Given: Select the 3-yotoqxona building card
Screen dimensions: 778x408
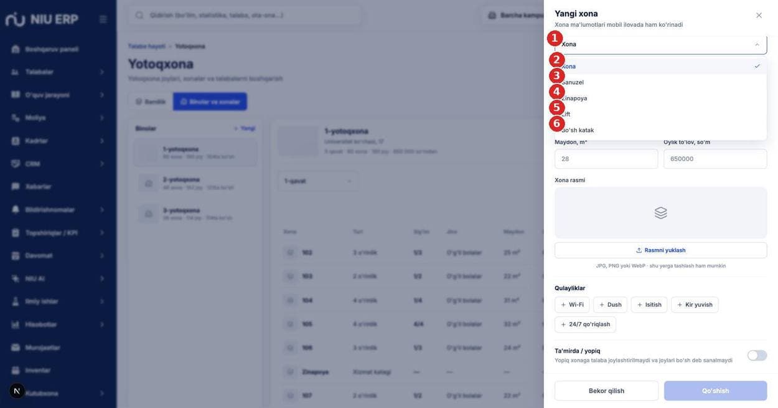Looking at the screenshot, I should click(195, 214).
